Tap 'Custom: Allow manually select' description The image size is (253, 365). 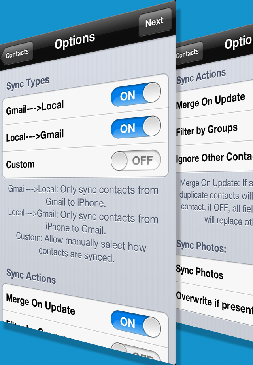point(81,248)
